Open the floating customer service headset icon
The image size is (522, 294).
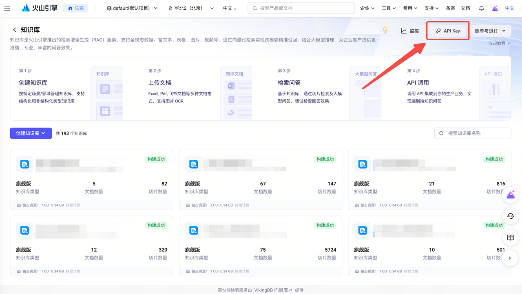pos(510,216)
